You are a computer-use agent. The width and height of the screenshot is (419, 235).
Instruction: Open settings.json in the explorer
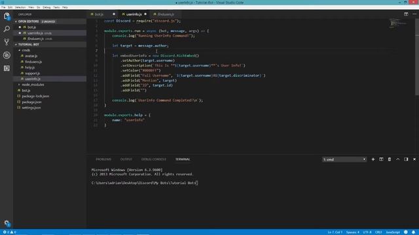(31, 108)
